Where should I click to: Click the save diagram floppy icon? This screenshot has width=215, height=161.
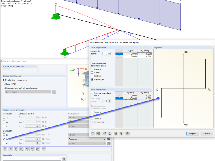110,133
